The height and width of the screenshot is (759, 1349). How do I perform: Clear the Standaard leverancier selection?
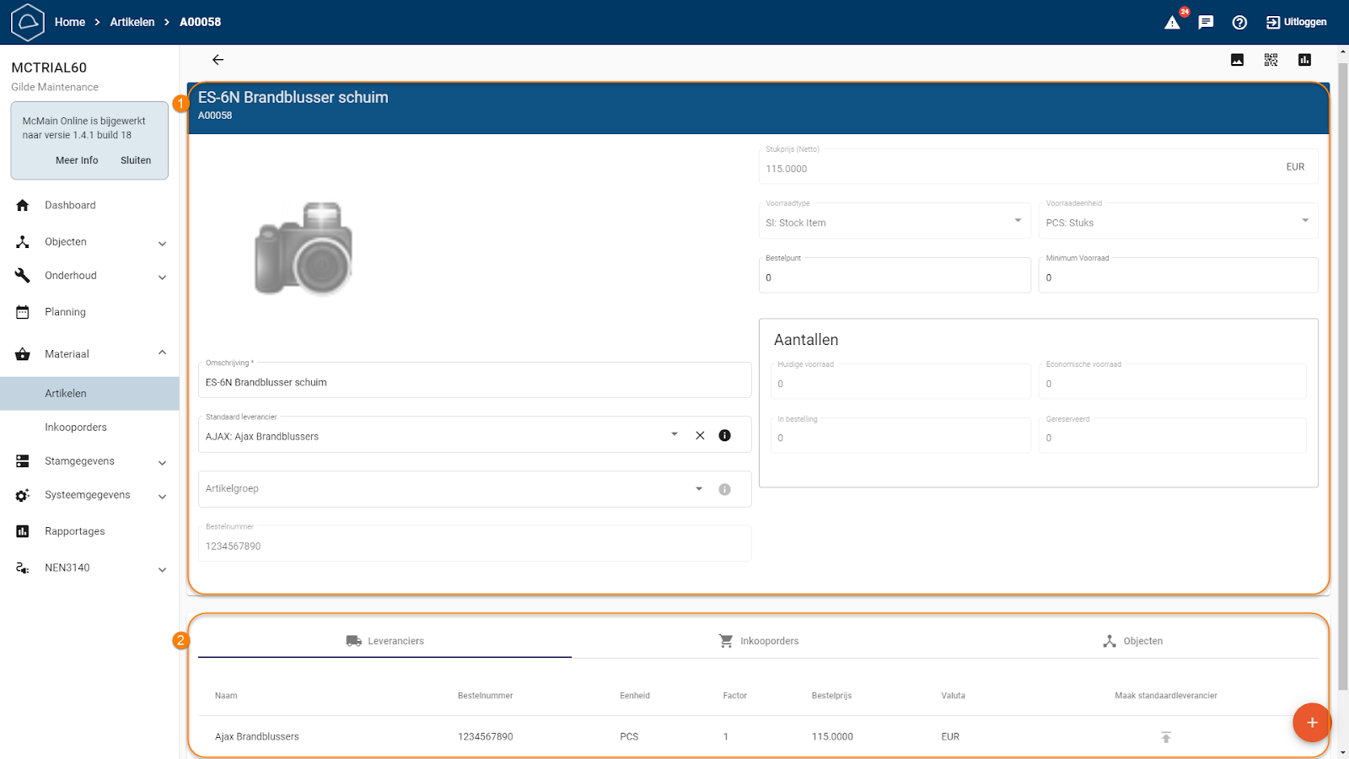(700, 436)
